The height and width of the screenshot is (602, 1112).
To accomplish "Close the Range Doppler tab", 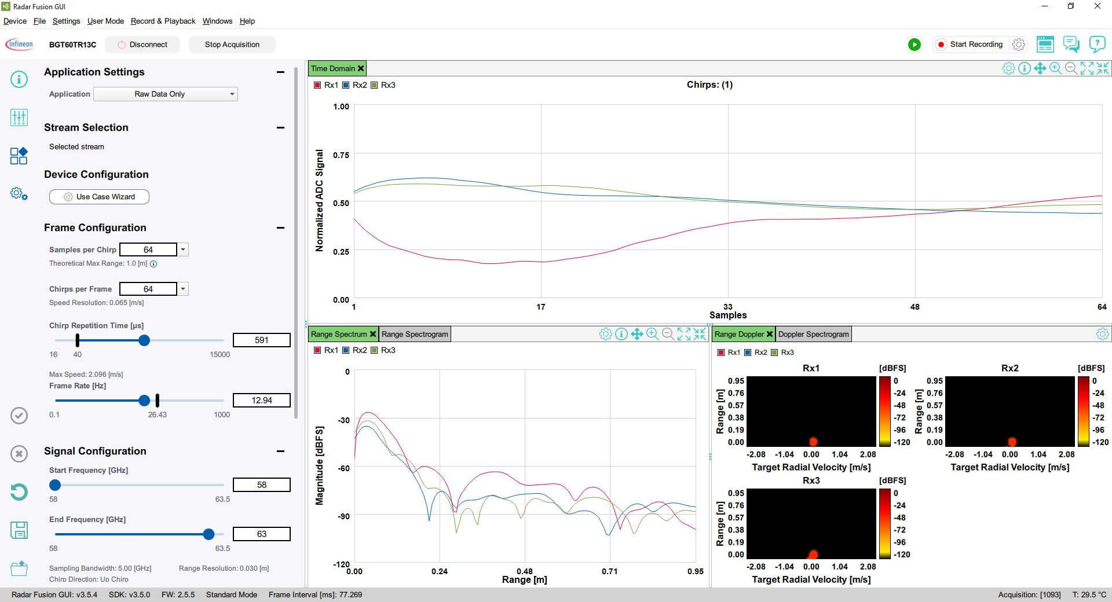I will [x=770, y=334].
